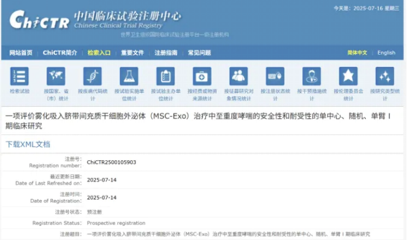
Task: Go to 网站首页 in navigation bar
Action: pyautogui.click(x=21, y=53)
